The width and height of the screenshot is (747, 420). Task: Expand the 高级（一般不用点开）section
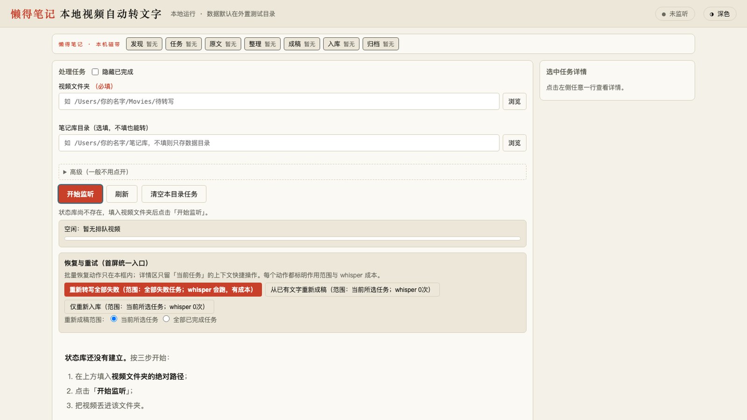click(x=292, y=172)
